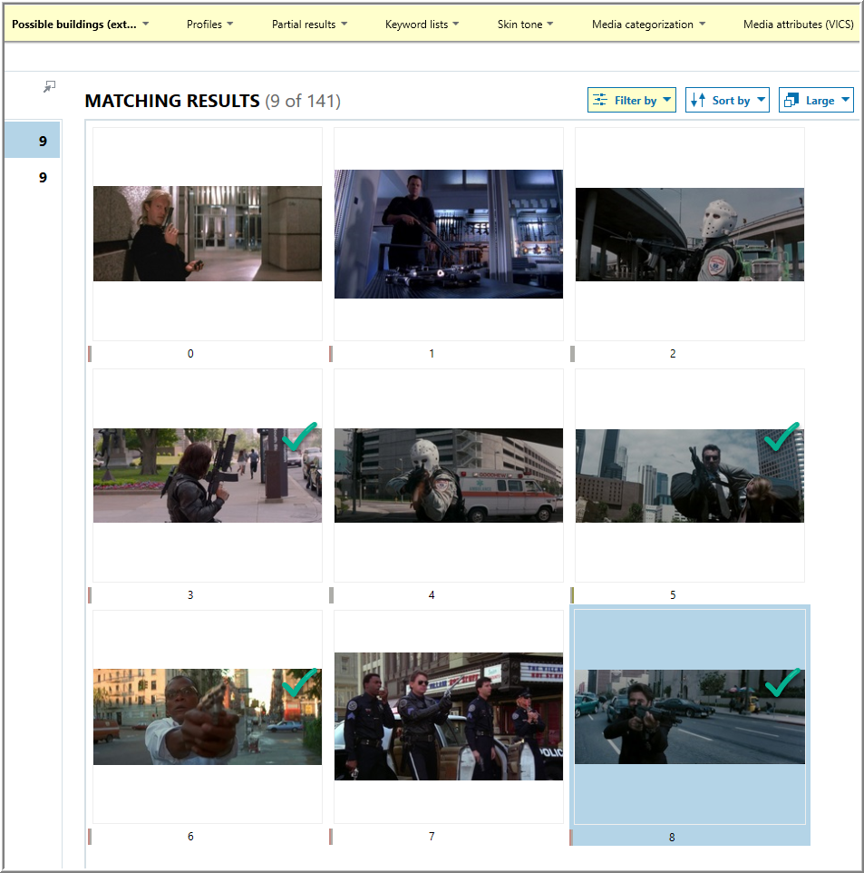Viewport: 864px width, 873px height.
Task: Click the color tag marker under thumbnail 2
Action: (x=572, y=354)
